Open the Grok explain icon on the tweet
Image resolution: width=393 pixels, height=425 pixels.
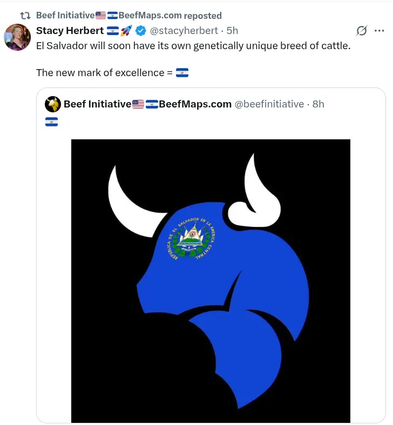tap(362, 31)
